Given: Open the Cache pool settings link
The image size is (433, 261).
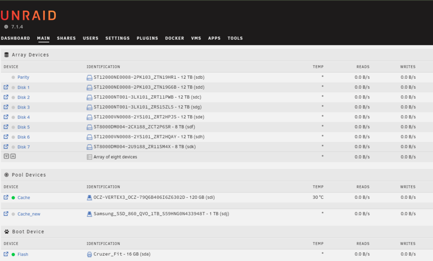Looking at the screenshot, I should (24, 197).
